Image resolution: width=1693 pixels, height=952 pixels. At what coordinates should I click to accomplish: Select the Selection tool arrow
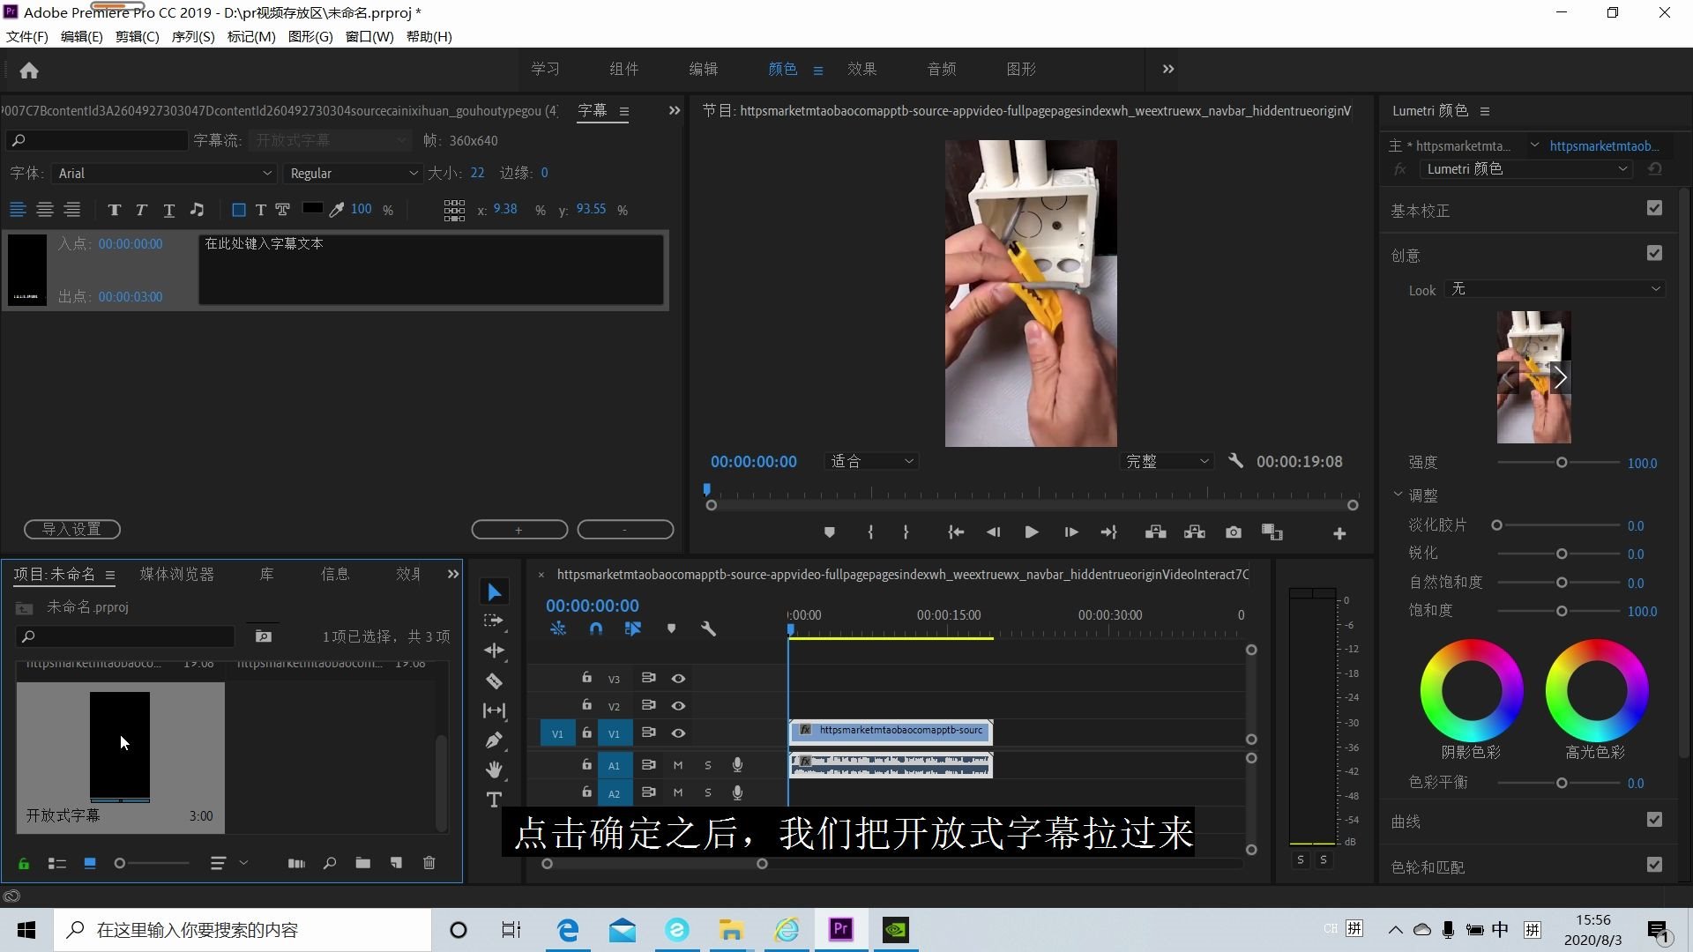[494, 592]
